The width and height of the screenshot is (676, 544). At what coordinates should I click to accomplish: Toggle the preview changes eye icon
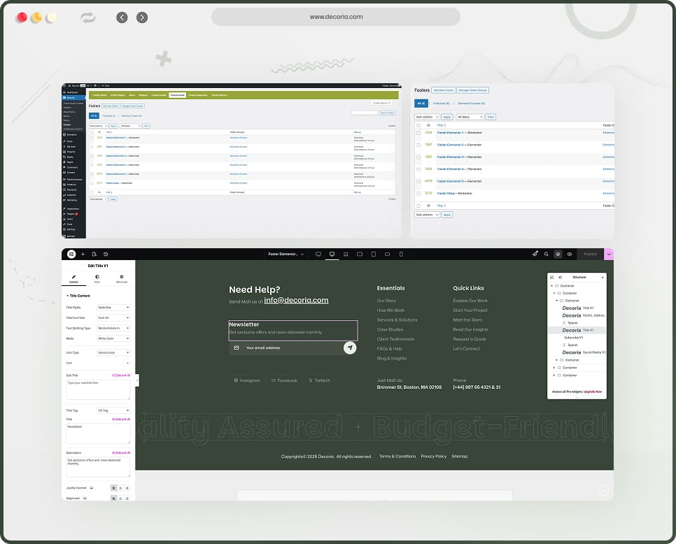[x=570, y=254]
